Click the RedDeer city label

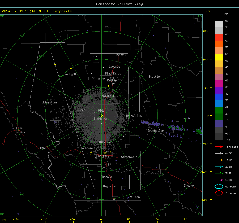point(113,80)
